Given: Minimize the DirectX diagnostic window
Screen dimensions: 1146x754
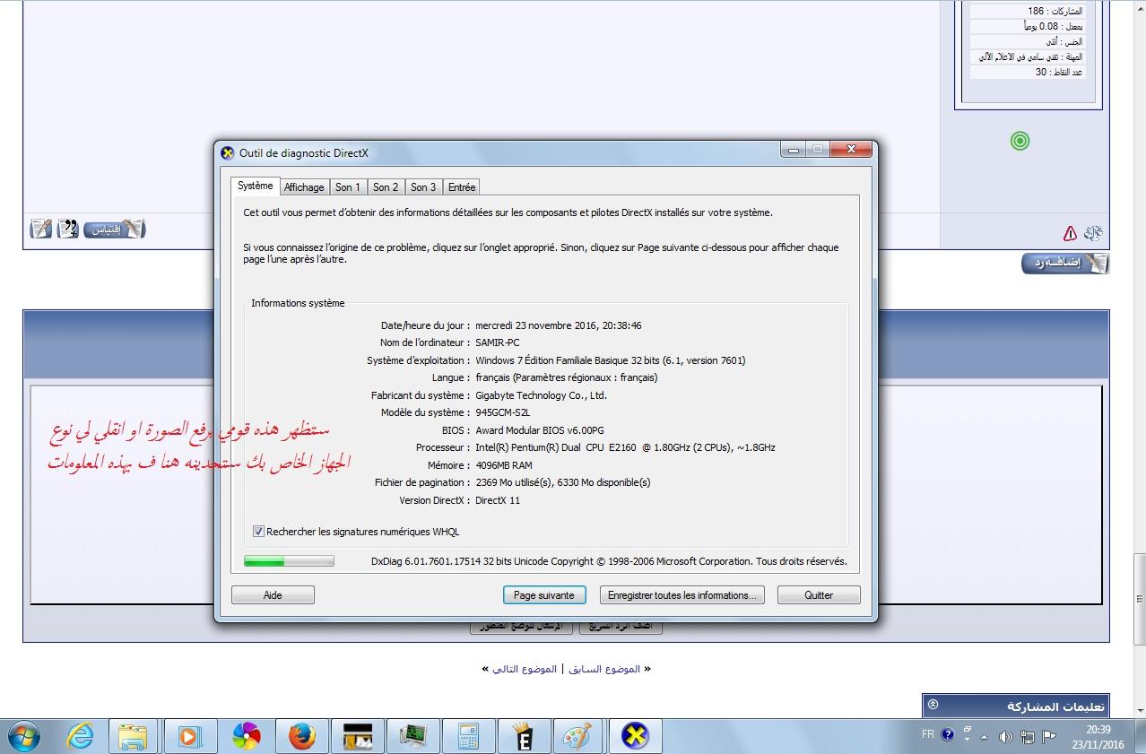Looking at the screenshot, I should (793, 150).
